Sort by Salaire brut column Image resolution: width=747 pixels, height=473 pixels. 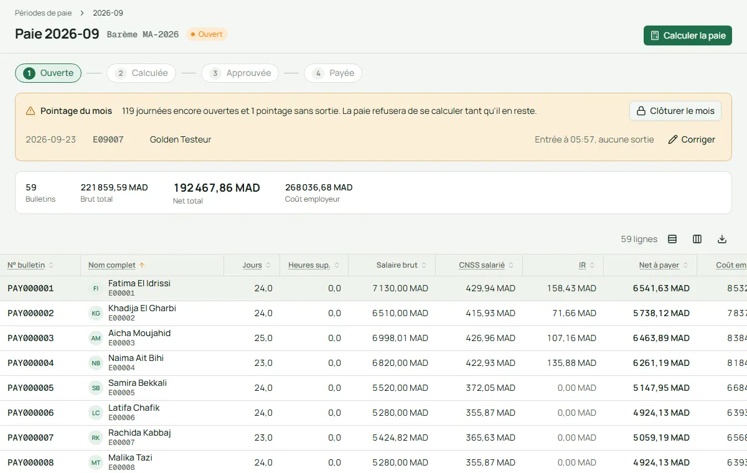[x=402, y=265]
